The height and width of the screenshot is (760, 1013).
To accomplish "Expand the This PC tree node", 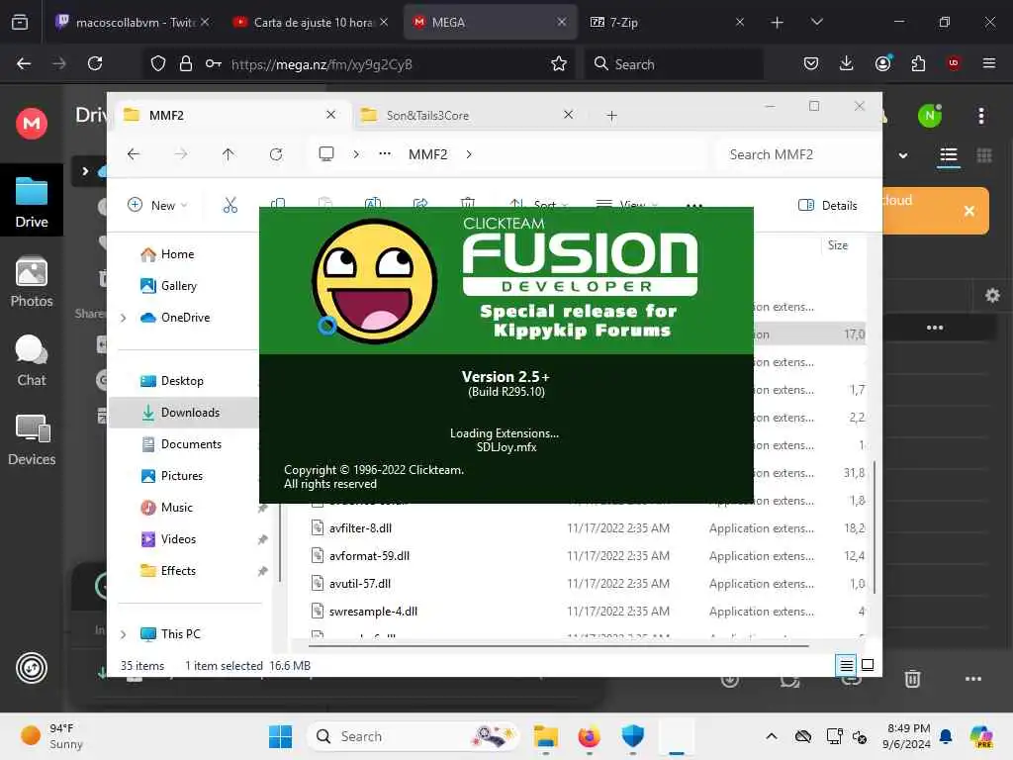I will [124, 634].
